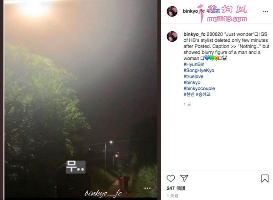Open the #HyunBin hashtag
Image resolution: width=273 pixels, height=200 pixels.
194,64
